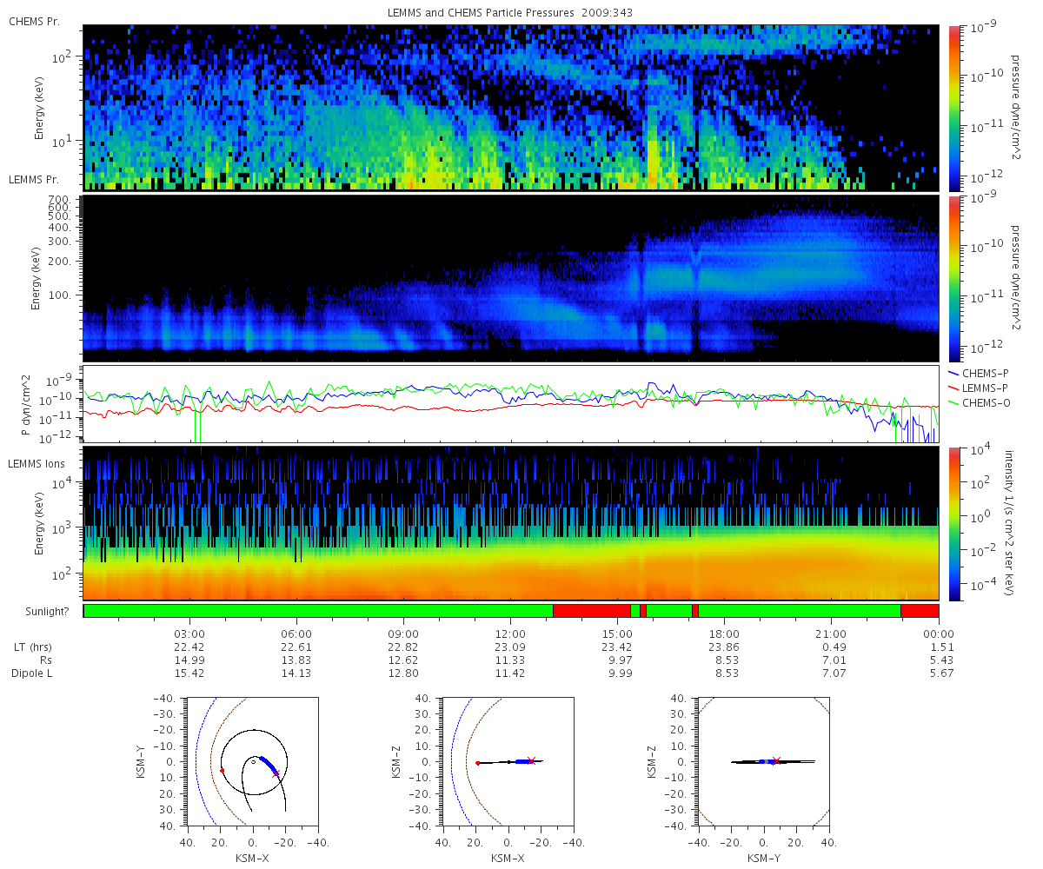Click the LEMMS Ions intensity color bar

pos(955,523)
